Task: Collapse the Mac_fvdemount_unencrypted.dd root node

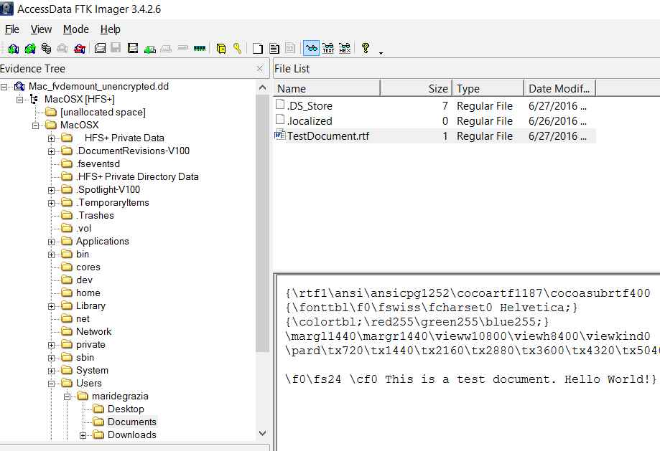Action: pos(4,87)
